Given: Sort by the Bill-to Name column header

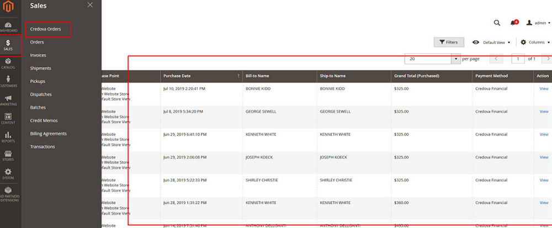Looking at the screenshot, I should [x=279, y=76].
